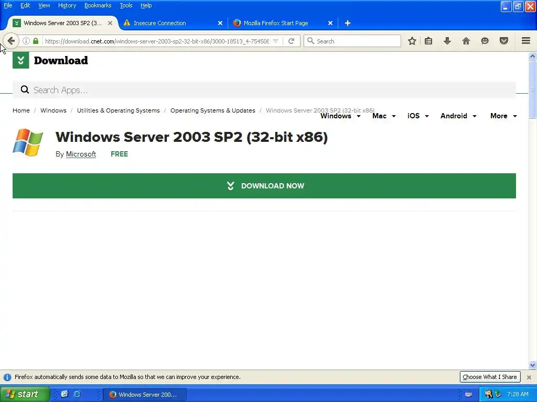
Task: Close the Insecure Connection tab
Action: [x=220, y=23]
